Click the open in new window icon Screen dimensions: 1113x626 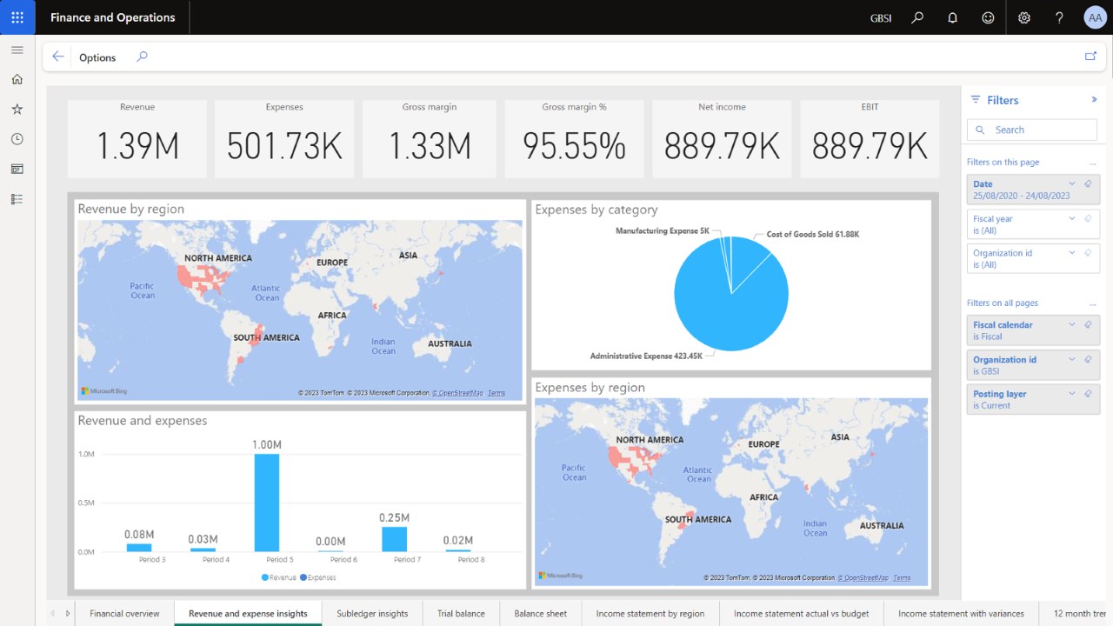click(x=1090, y=57)
